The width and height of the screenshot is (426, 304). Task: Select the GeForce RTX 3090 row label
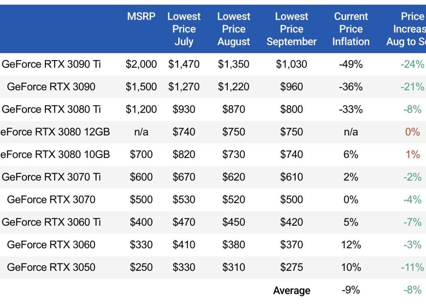[x=51, y=87]
